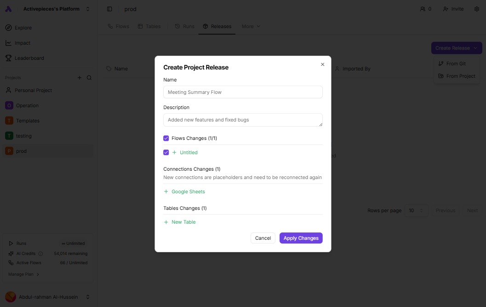
Task: Open the Rows per page dropdown
Action: [x=416, y=210]
